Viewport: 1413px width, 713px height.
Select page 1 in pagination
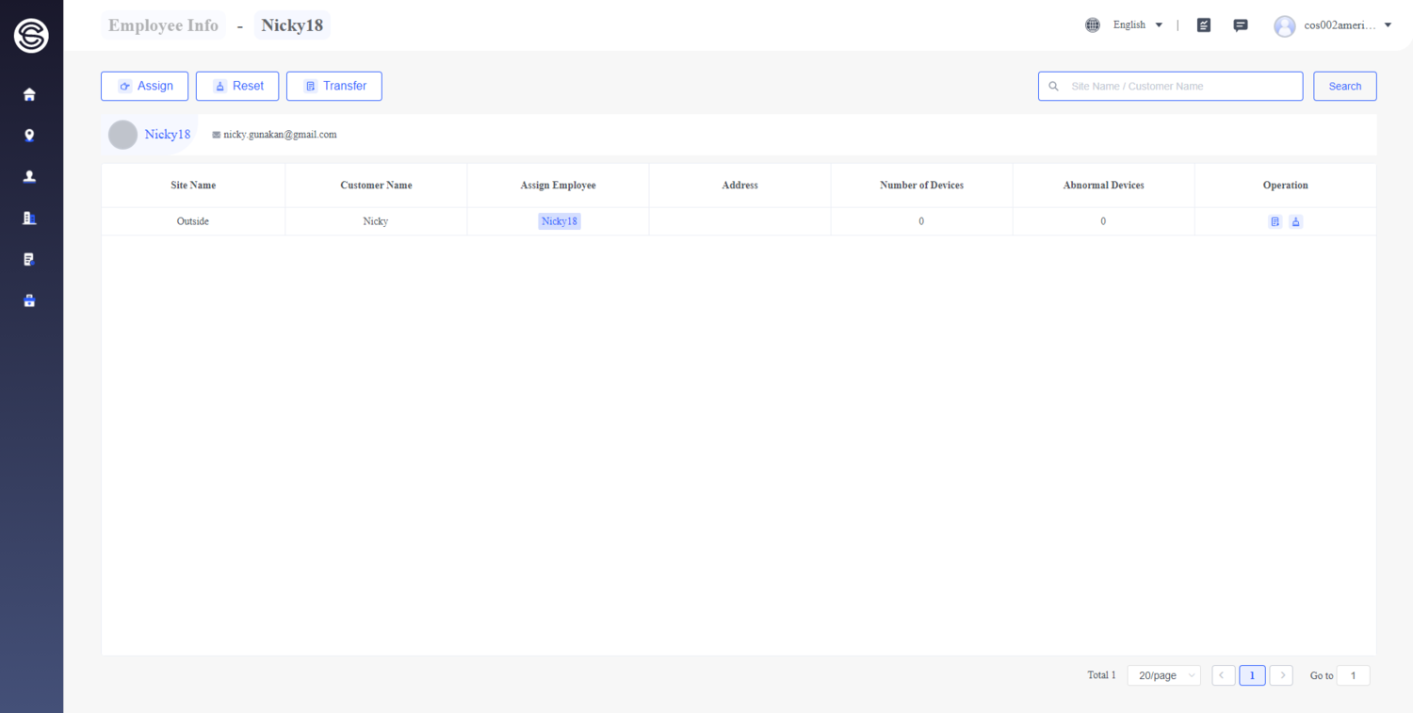pos(1252,675)
